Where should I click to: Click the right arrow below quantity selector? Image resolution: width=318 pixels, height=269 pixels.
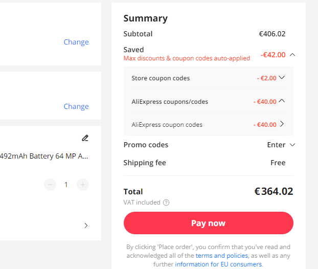[x=86, y=226]
